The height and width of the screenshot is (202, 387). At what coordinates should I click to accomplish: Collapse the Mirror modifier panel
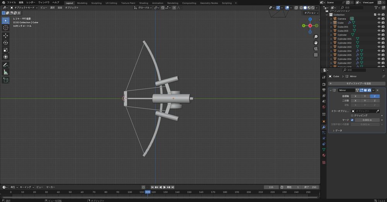(x=330, y=90)
